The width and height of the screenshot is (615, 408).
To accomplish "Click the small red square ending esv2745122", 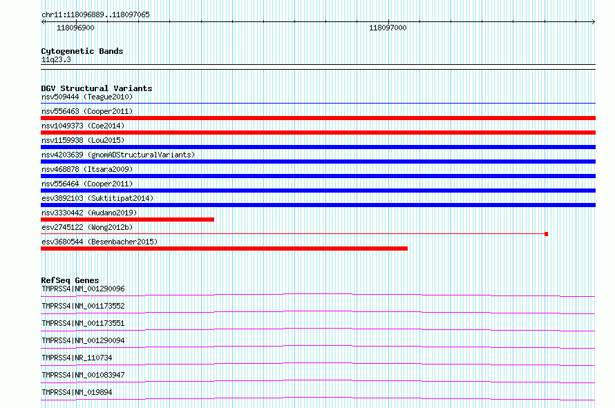I will click(x=546, y=234).
